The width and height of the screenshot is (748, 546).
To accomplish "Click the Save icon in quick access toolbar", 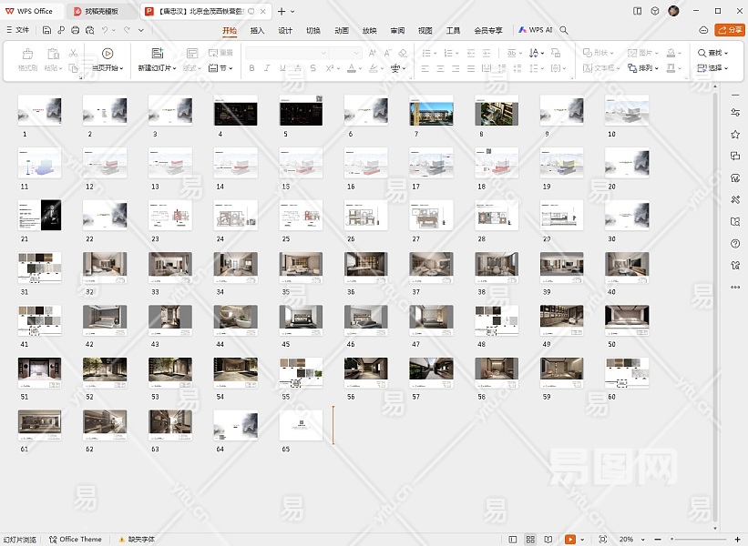I will click(x=48, y=30).
